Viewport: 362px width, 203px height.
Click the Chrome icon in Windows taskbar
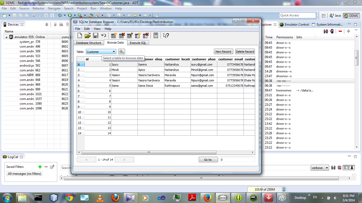[x=69, y=198]
